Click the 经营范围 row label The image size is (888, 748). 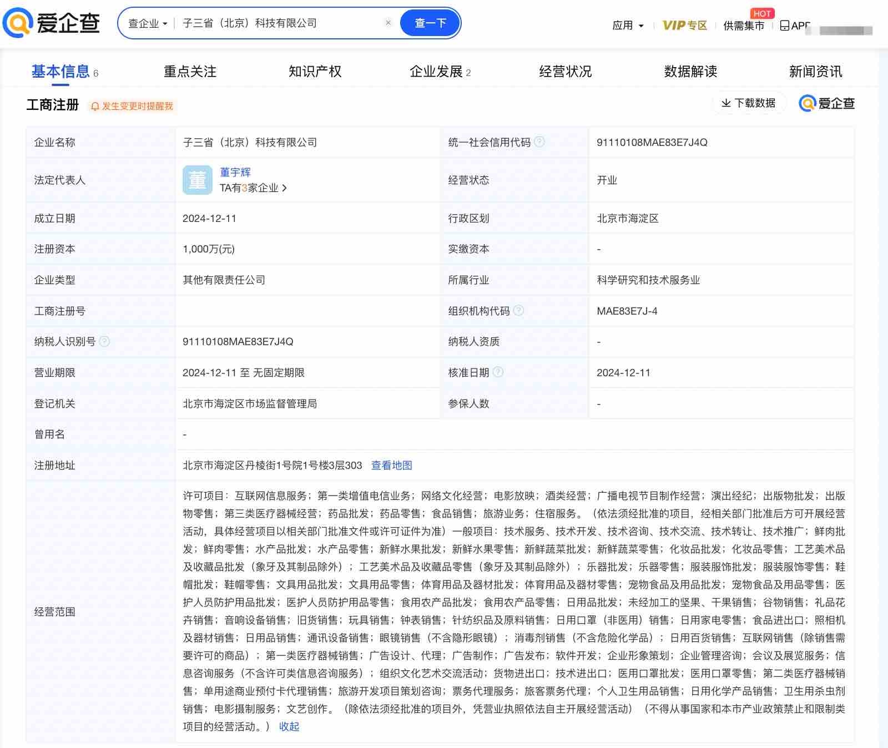click(x=54, y=611)
